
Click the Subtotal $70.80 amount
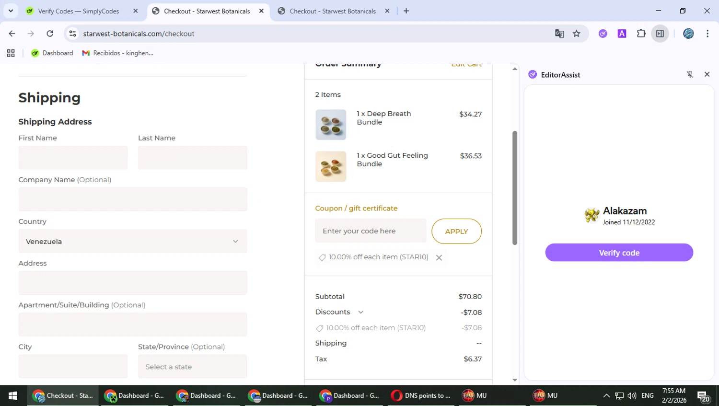click(470, 297)
